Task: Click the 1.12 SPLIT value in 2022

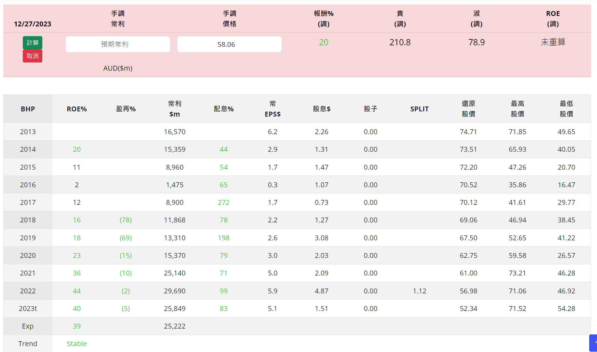Action: [x=420, y=291]
